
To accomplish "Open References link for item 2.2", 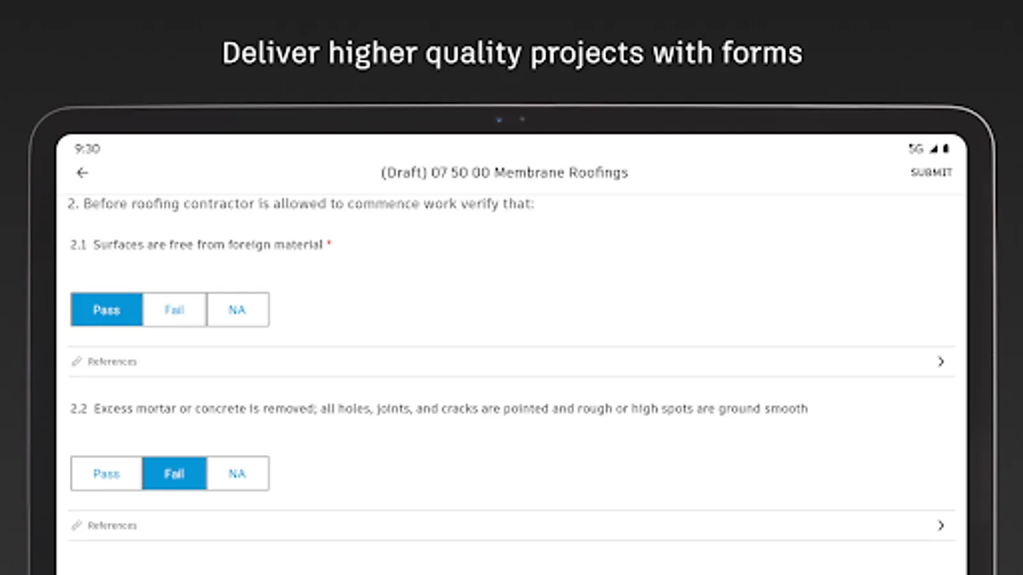I will coord(113,525).
